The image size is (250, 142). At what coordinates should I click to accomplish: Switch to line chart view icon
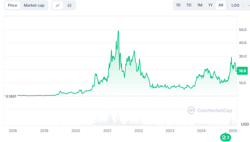point(57,5)
